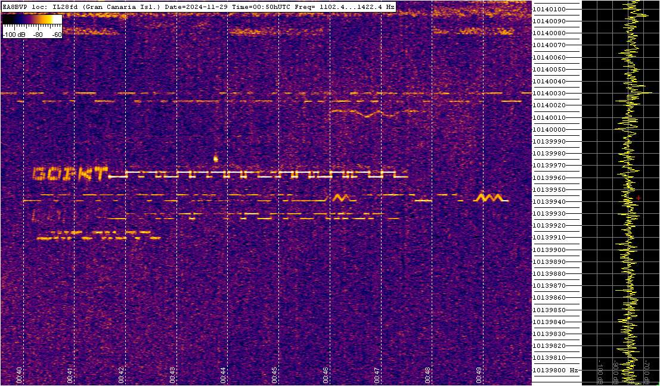This screenshot has width=660, height=386.
Task: Click the 00:44 time marker
Action: [x=223, y=374]
